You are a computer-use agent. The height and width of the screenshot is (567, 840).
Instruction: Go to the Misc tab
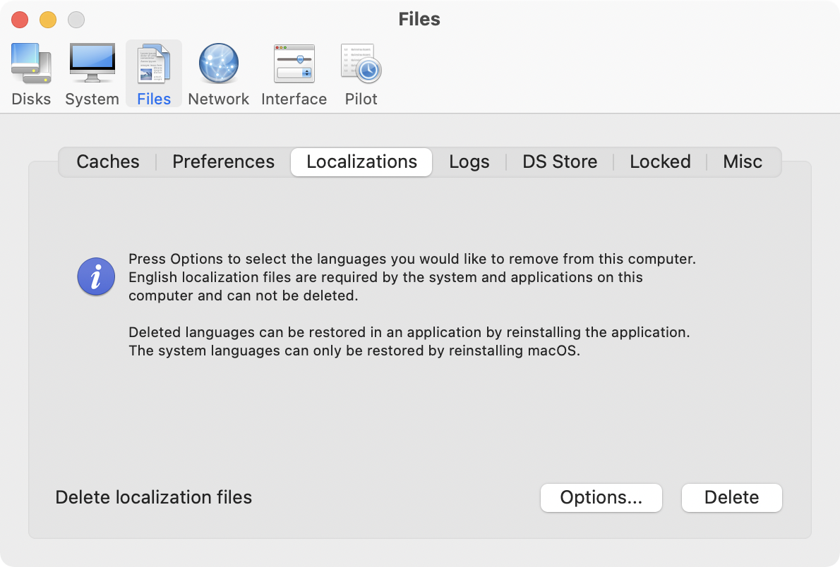tap(743, 161)
